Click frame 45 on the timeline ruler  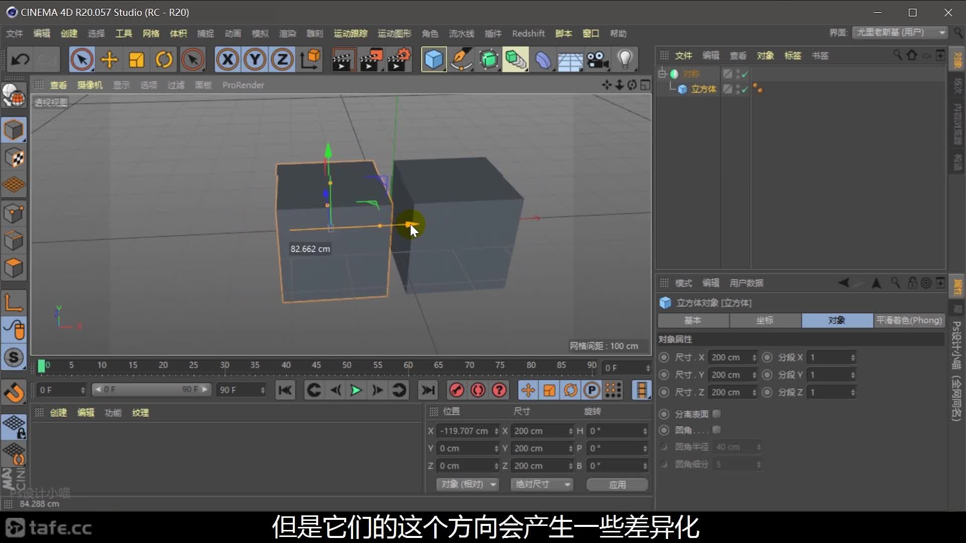coord(316,366)
